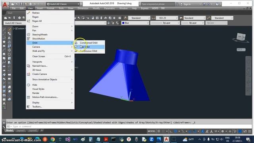Select the Line draw tool
254x143 pixels.
point(4,30)
